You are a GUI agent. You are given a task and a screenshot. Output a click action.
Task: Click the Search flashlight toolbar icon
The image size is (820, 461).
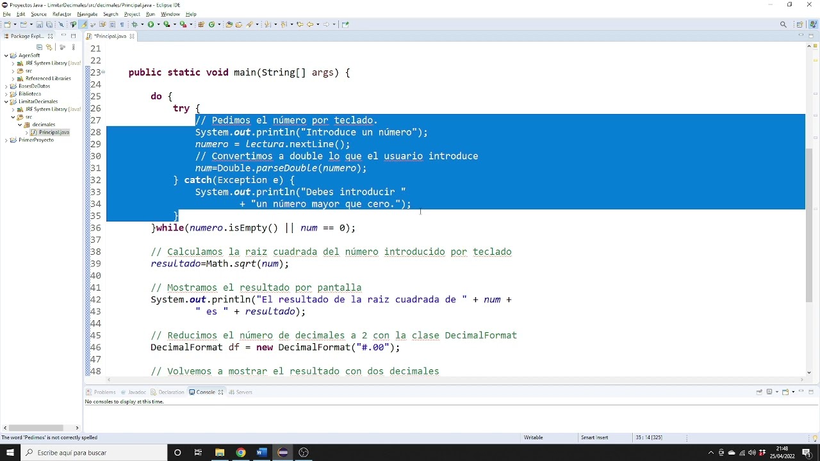click(x=249, y=24)
